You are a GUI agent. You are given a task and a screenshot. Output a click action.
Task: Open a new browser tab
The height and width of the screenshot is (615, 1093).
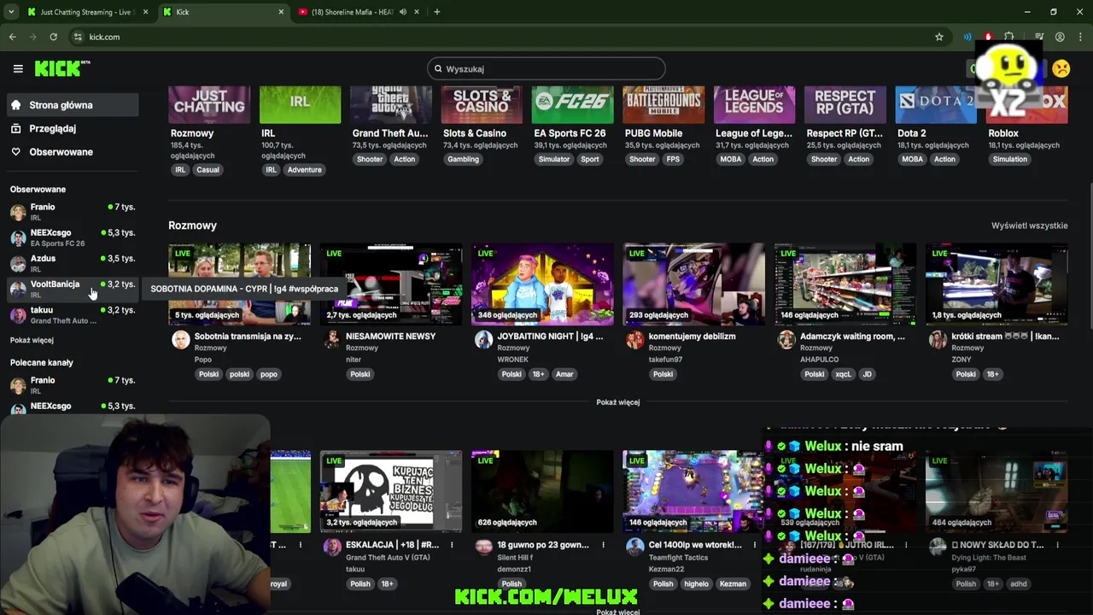pos(436,12)
